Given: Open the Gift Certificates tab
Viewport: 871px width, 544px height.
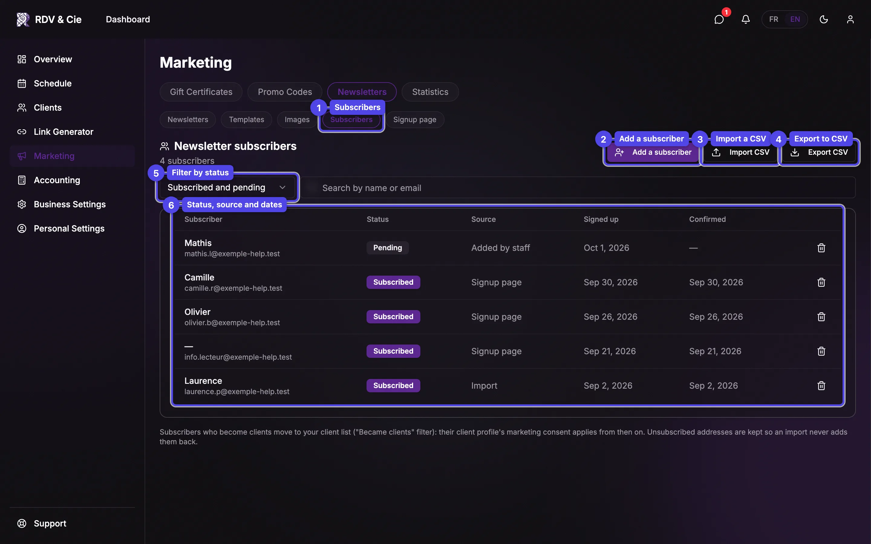Looking at the screenshot, I should click(201, 92).
